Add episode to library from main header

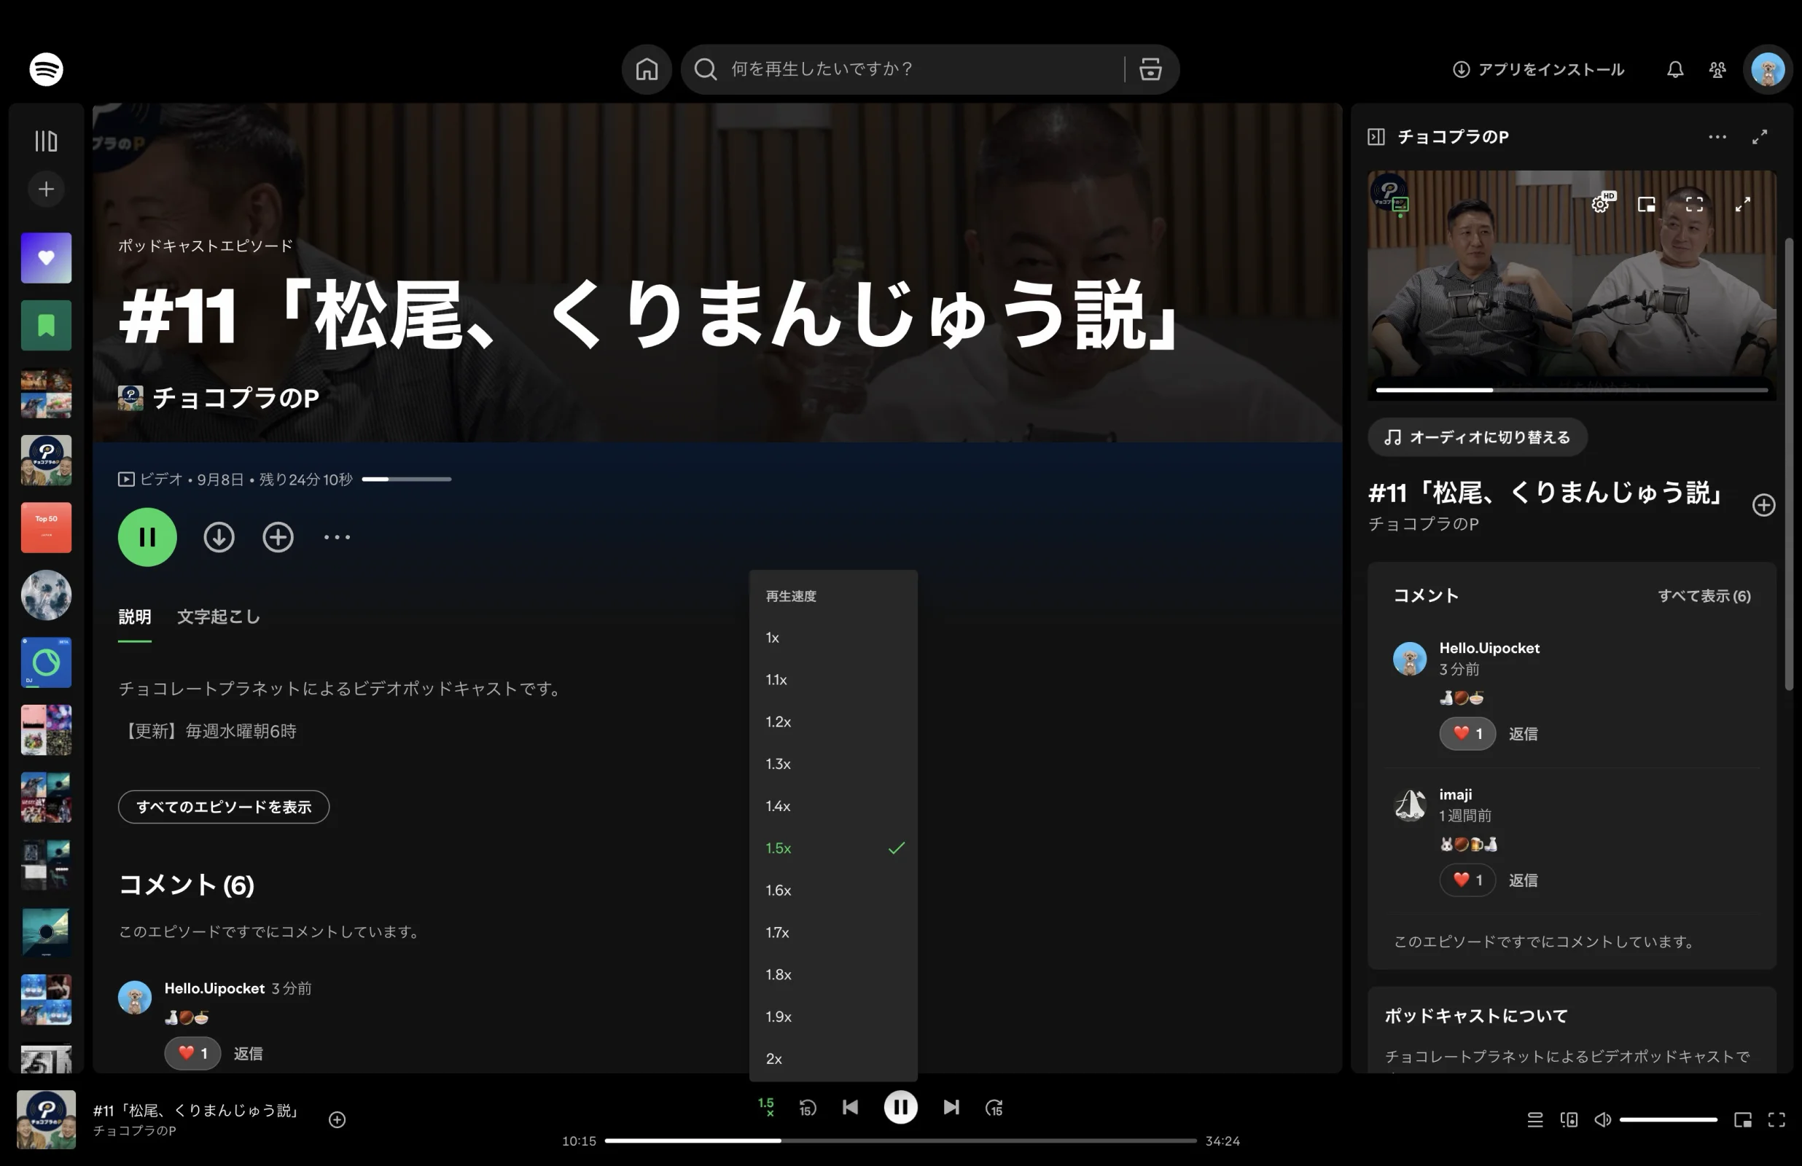click(278, 537)
